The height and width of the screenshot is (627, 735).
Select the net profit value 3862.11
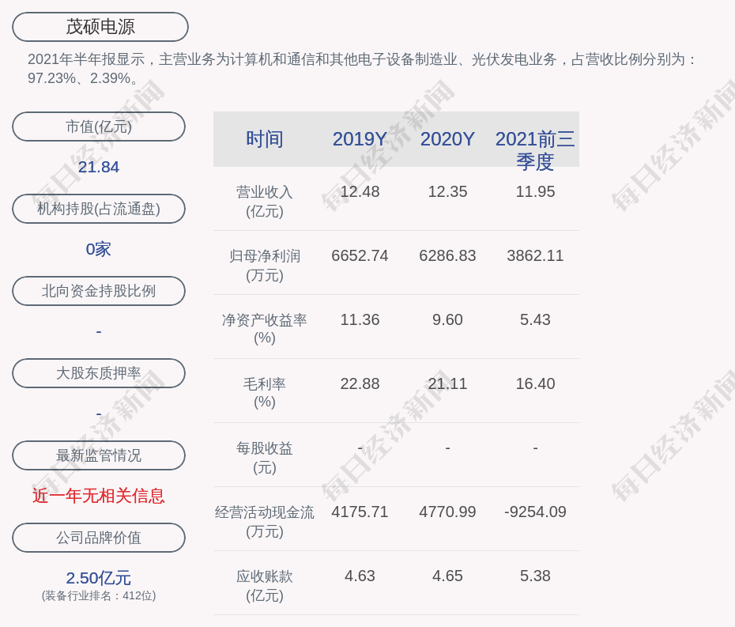(x=535, y=255)
